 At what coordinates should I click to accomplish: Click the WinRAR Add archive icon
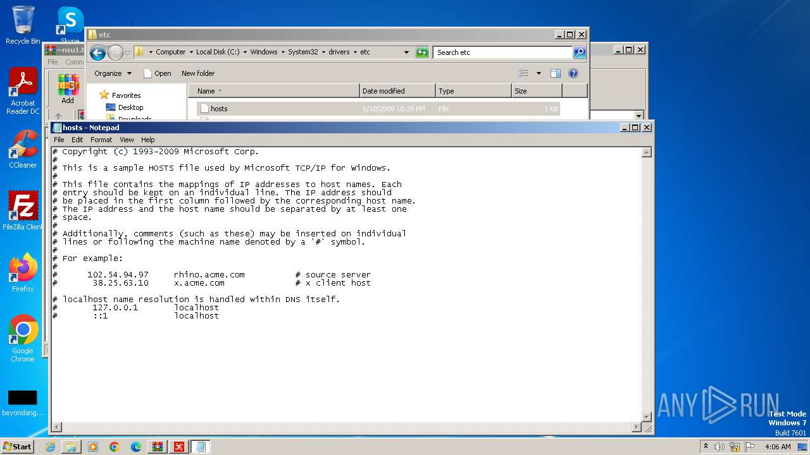pyautogui.click(x=68, y=90)
